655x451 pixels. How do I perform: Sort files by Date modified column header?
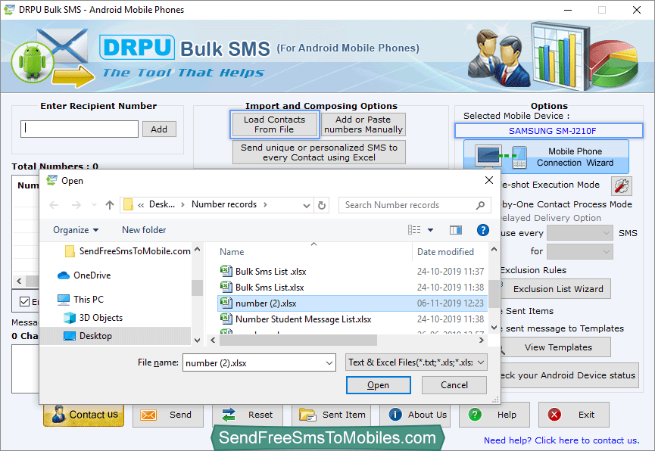pyautogui.click(x=445, y=252)
